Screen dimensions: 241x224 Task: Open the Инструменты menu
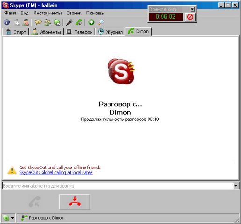pyautogui.click(x=48, y=13)
